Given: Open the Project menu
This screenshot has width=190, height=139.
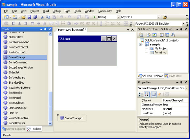Looking at the screenshot, I should tap(35, 11).
